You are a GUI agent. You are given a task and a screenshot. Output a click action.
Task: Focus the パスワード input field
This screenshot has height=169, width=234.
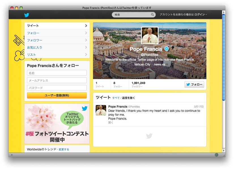[x=57, y=88]
